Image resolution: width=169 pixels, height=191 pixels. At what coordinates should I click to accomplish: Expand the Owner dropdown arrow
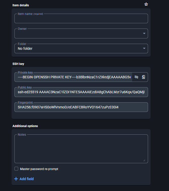pos(144,33)
